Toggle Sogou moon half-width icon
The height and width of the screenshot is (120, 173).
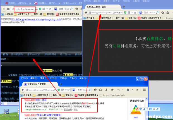144,109
